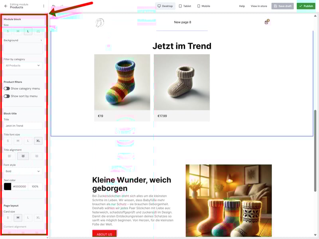The width and height of the screenshot is (319, 239).
Task: Set title font size to S
Action: point(8,141)
